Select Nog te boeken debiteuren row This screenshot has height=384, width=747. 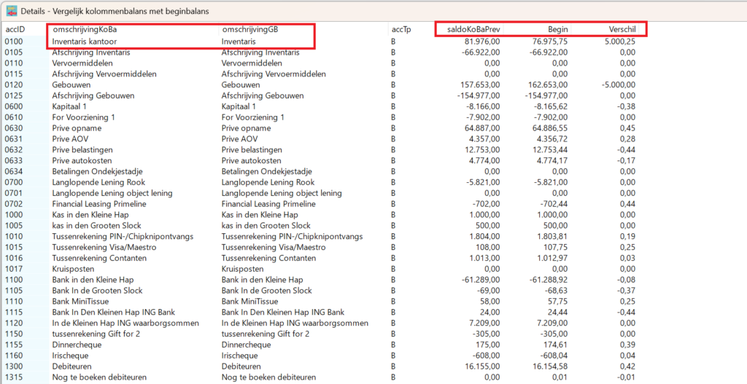[x=99, y=377]
